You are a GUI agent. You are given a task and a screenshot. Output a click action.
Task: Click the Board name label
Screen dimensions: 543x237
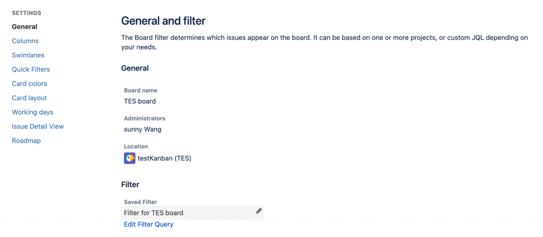[141, 91]
